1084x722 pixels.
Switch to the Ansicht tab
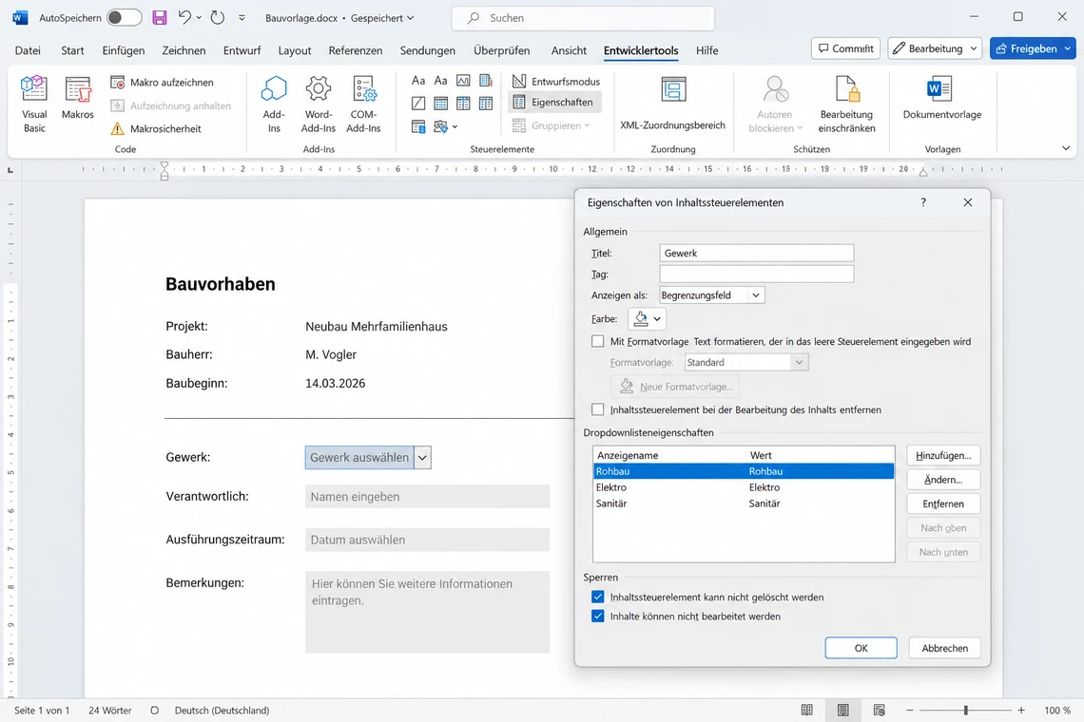[569, 50]
